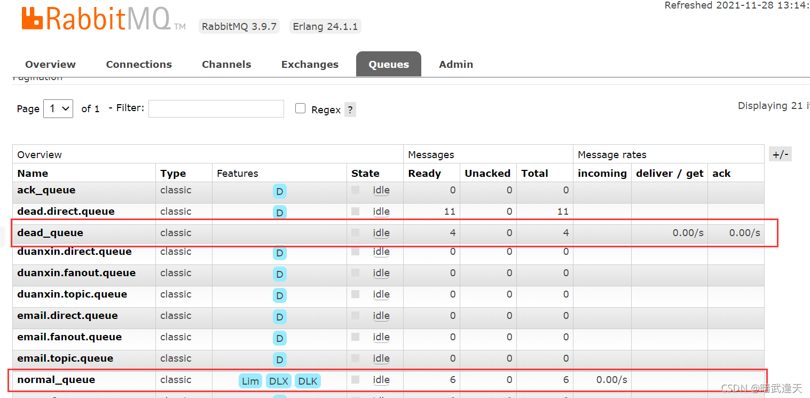
Task: Switch to the Channels tab
Action: [226, 64]
